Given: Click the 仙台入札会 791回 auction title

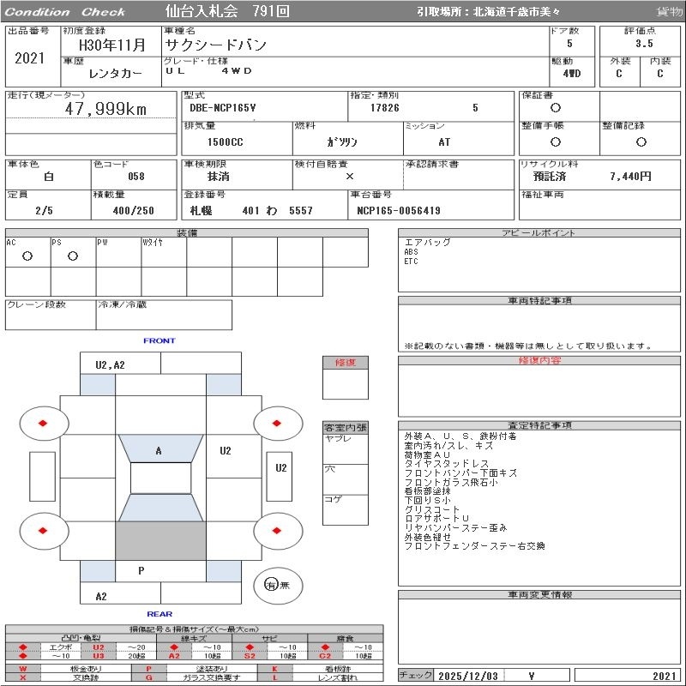Looking at the screenshot, I should (x=227, y=12).
